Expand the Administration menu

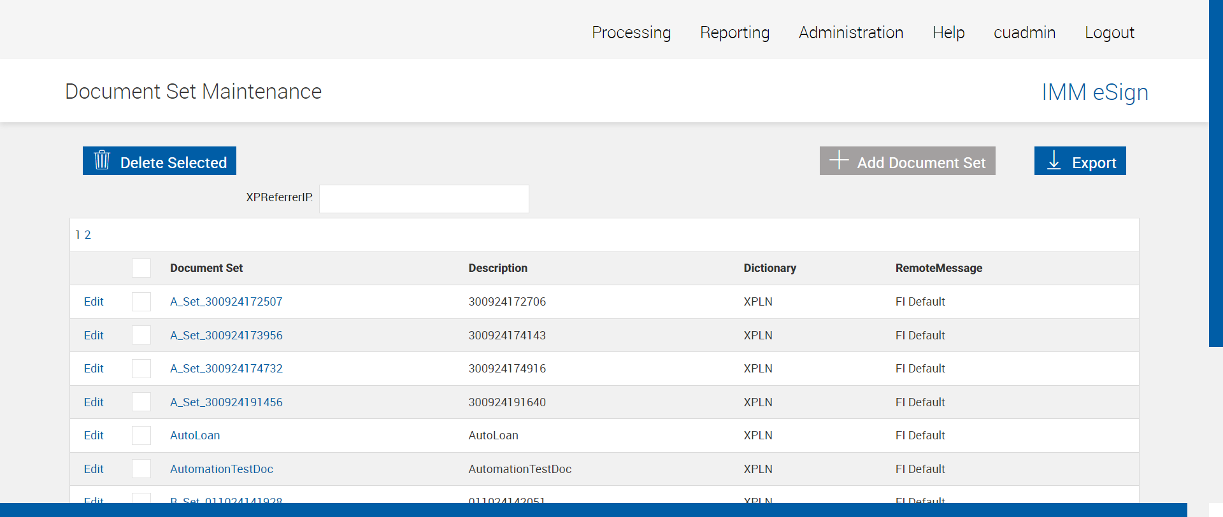click(x=850, y=32)
